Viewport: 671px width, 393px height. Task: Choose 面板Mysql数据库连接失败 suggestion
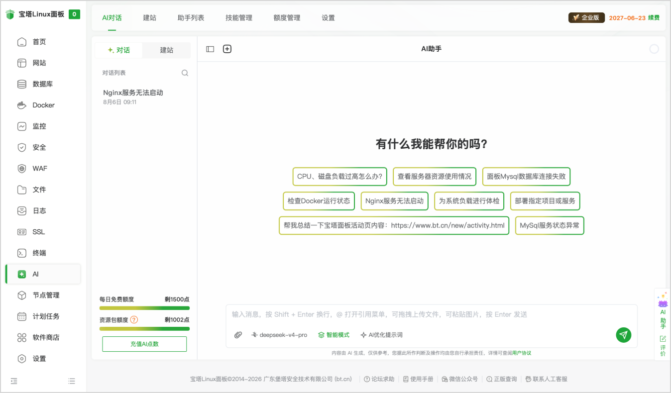coord(526,177)
